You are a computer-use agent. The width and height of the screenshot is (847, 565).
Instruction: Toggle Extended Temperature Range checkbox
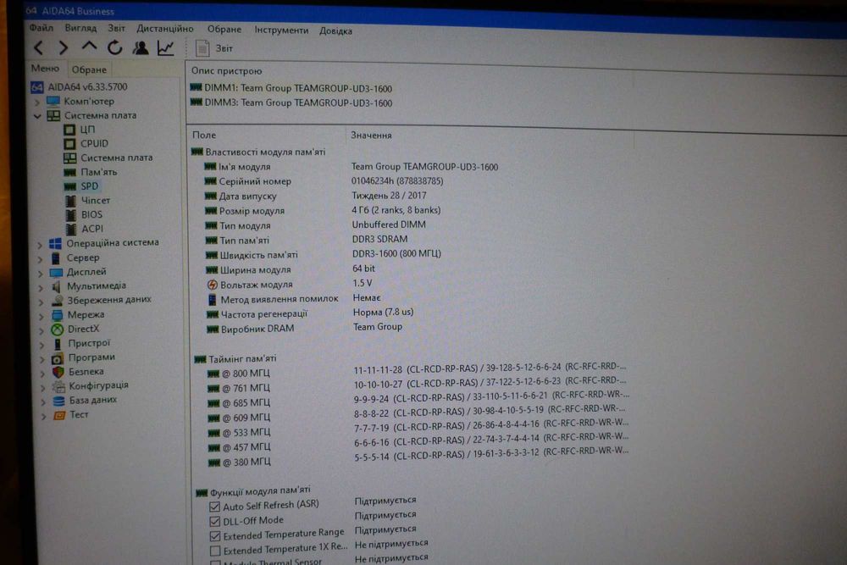coord(215,536)
